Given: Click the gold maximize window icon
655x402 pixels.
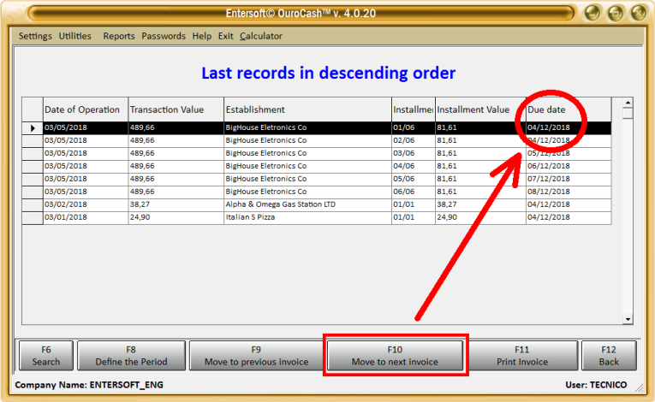Looking at the screenshot, I should pyautogui.click(x=616, y=13).
